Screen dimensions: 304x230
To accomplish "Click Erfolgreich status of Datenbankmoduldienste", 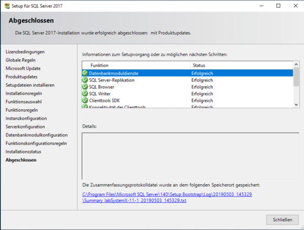I will (202, 74).
